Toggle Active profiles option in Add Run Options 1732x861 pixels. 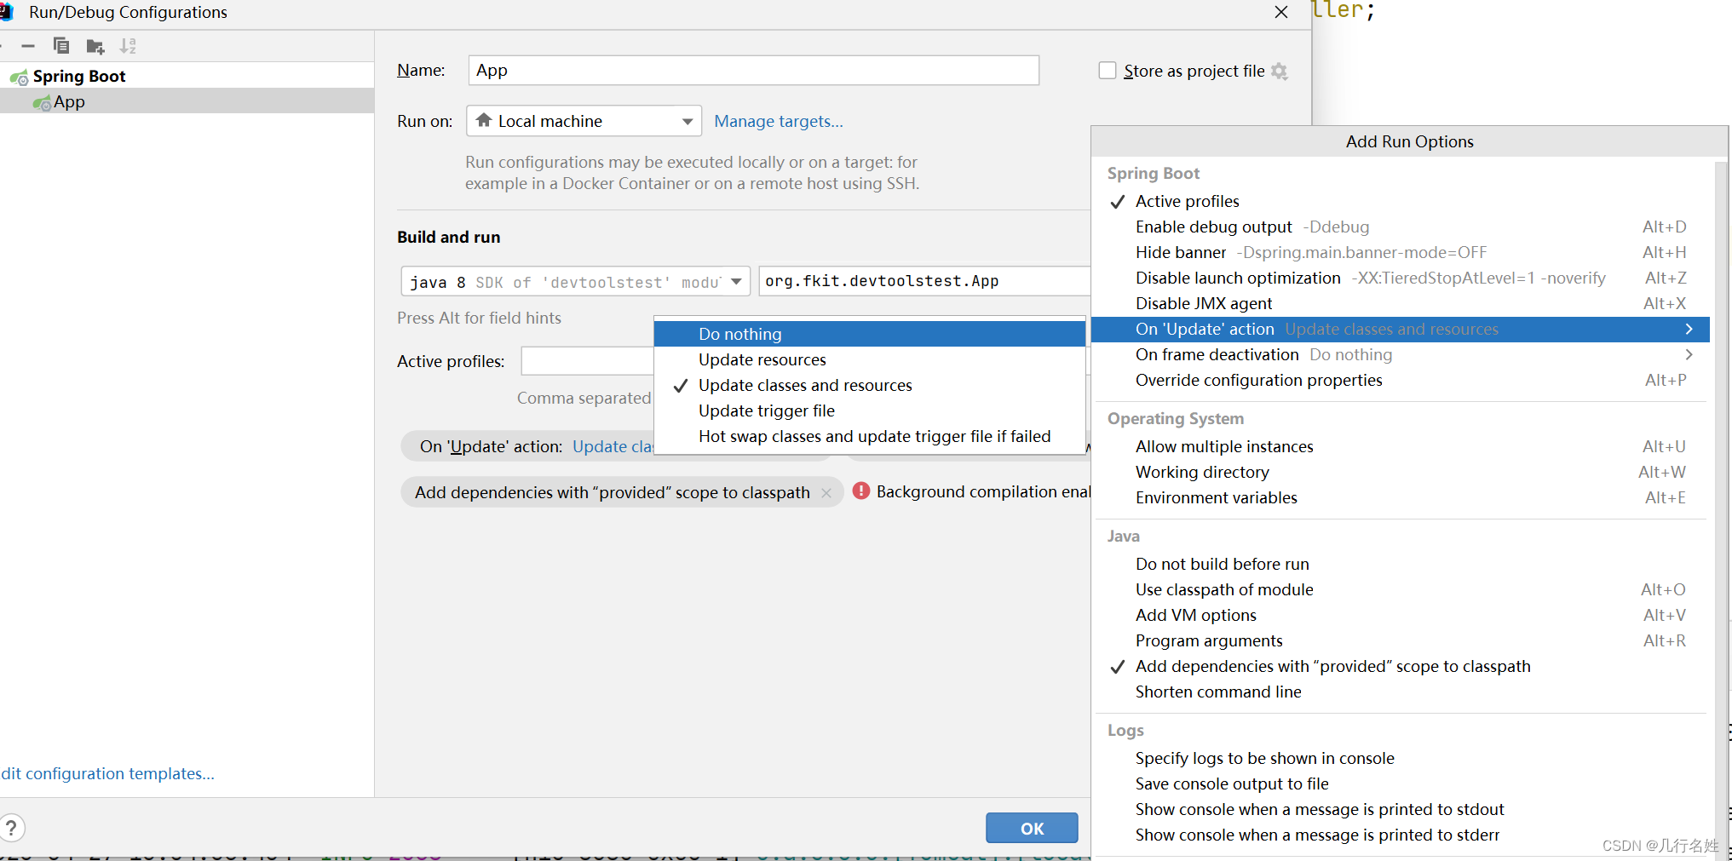point(1187,201)
